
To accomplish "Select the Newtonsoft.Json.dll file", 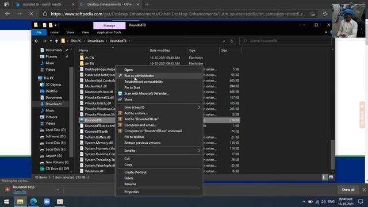I will tap(99, 92).
